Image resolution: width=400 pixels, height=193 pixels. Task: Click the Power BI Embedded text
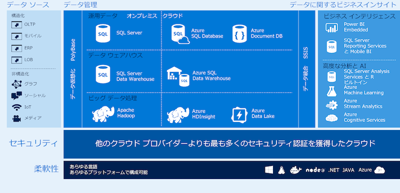[356, 27]
